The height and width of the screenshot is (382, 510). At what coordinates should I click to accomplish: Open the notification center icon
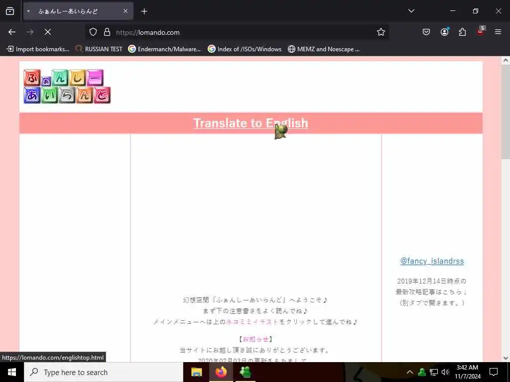click(494, 372)
